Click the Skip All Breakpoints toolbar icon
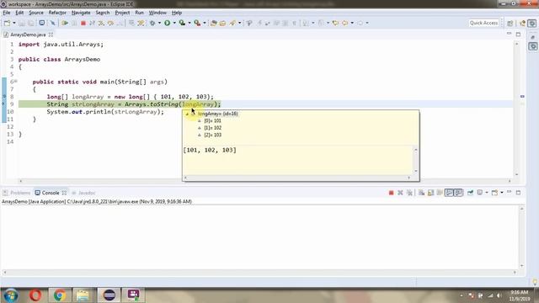This screenshot has width=539, height=303. click(x=52, y=23)
